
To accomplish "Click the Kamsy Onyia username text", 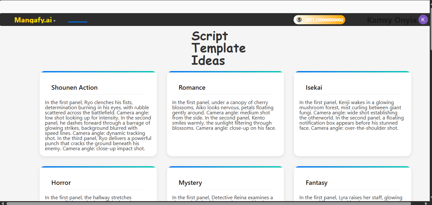I will (392, 20).
